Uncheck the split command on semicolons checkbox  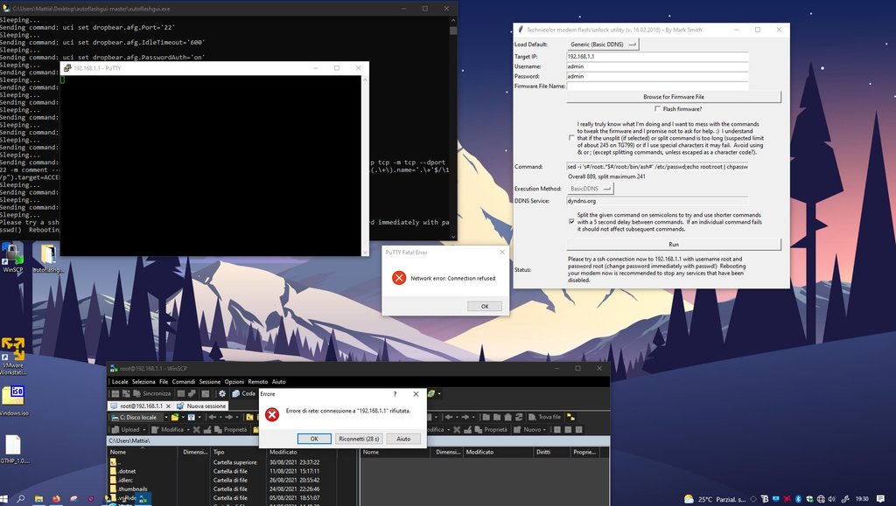[x=571, y=222]
